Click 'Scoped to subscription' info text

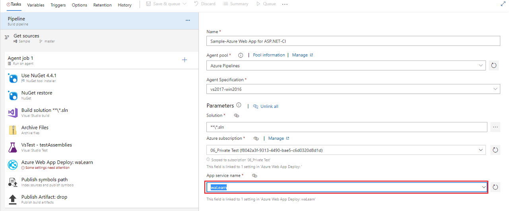[x=241, y=160]
